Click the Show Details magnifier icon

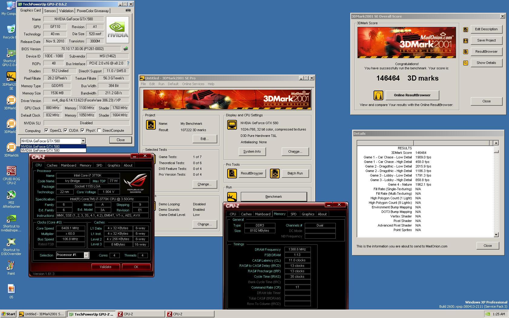(466, 63)
